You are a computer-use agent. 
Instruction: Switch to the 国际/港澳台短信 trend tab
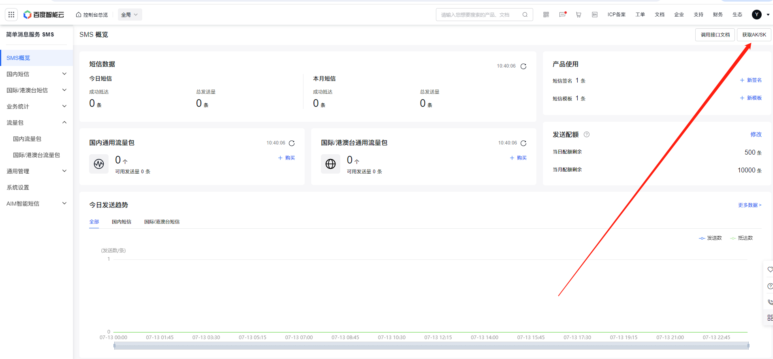(x=162, y=222)
